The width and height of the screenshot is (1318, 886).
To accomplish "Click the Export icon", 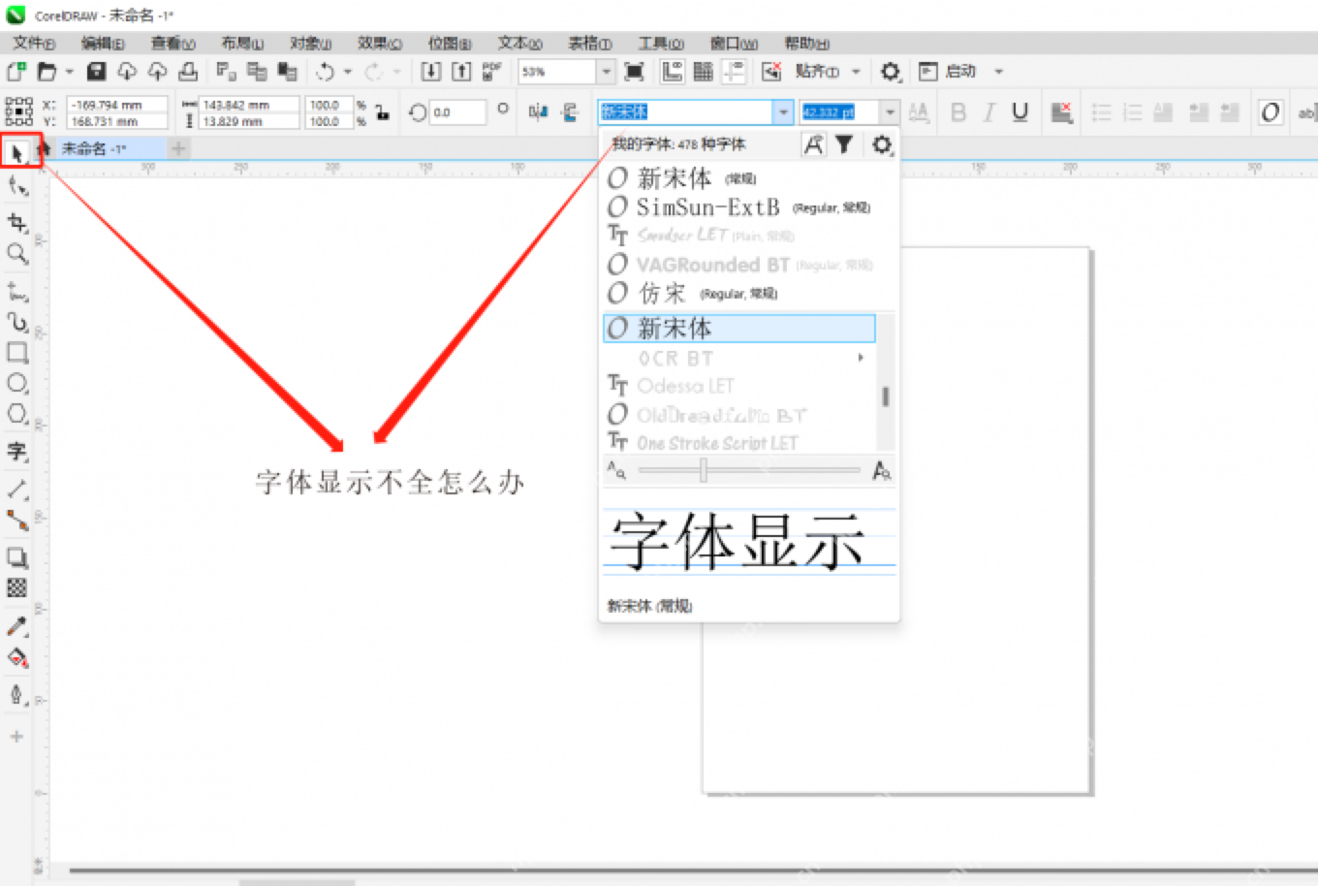I will [461, 71].
